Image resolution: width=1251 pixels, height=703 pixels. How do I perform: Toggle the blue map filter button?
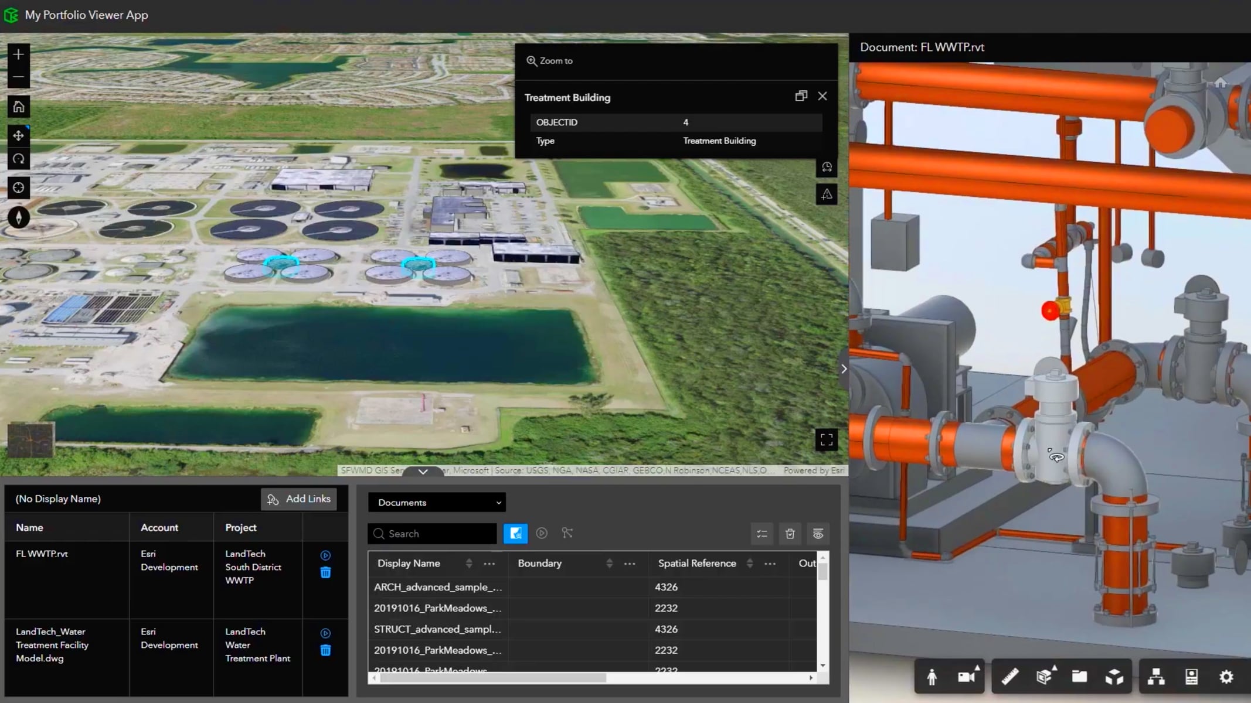click(515, 533)
